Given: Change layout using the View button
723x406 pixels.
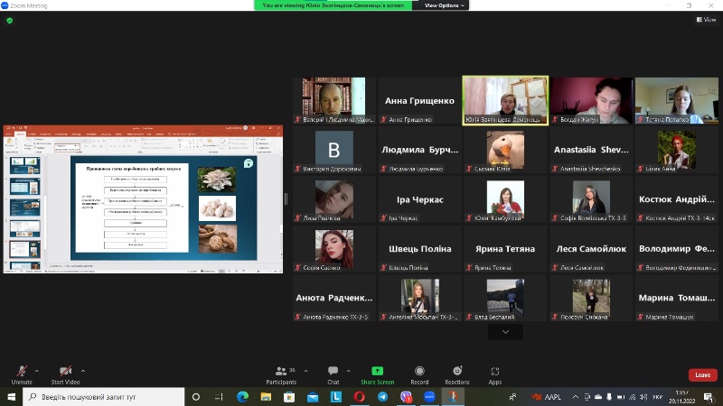Looking at the screenshot, I should (706, 20).
